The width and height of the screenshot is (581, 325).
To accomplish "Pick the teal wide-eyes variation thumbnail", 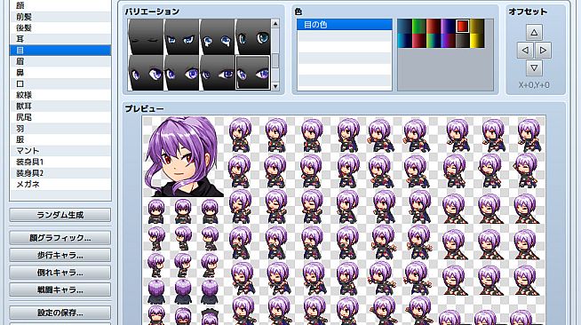I will [x=252, y=37].
